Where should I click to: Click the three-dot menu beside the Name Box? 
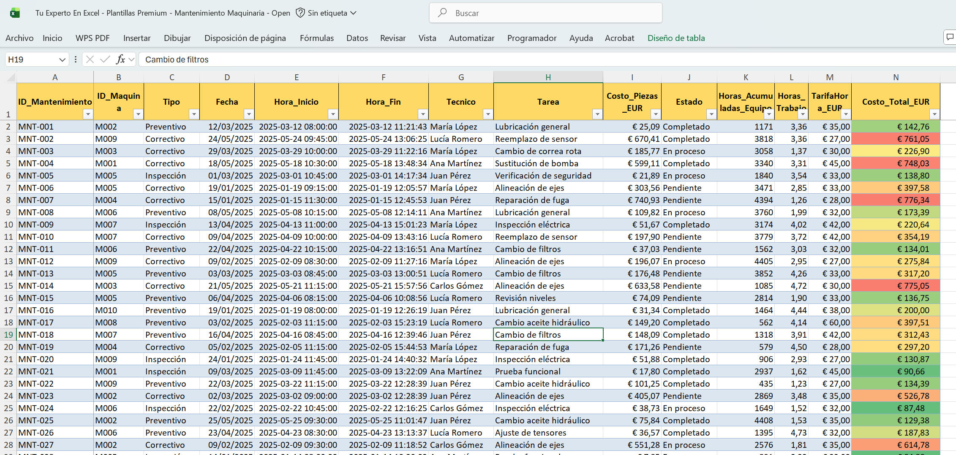(x=75, y=59)
